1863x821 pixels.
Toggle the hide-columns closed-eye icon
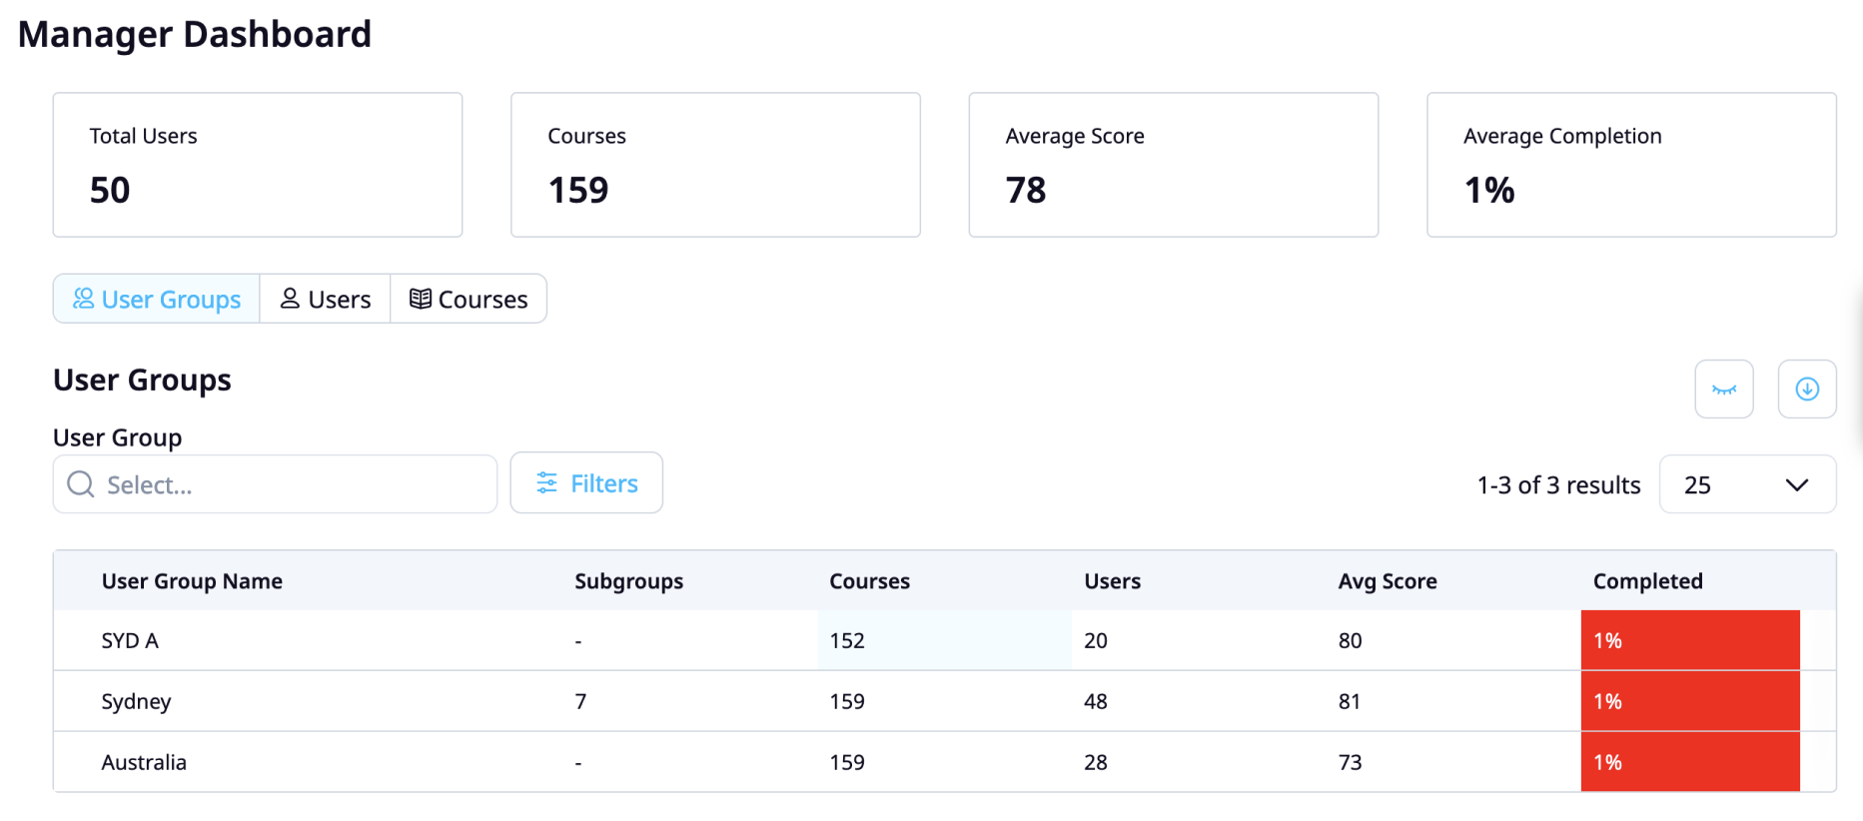click(x=1723, y=390)
